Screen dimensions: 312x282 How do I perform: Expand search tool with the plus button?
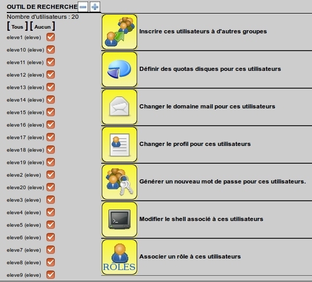[95, 7]
